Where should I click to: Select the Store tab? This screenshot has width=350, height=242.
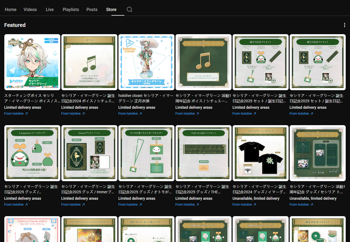pyautogui.click(x=111, y=9)
